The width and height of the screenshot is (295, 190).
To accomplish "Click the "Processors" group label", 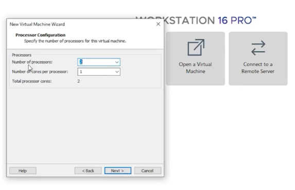I will coord(22,55).
